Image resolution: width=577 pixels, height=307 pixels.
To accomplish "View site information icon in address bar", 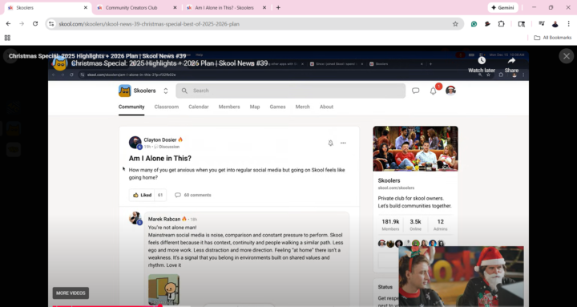I will click(x=51, y=24).
